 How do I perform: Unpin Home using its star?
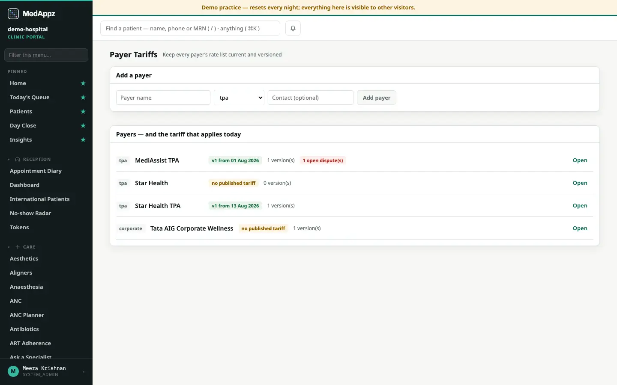click(x=83, y=83)
